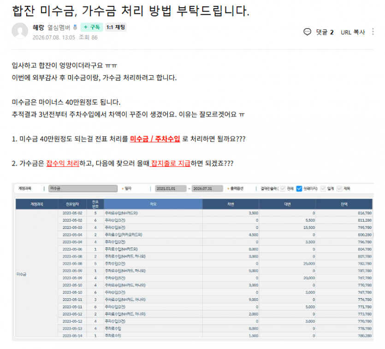The width and height of the screenshot is (385, 349).
Task: Click the post timestamp 2026.07.08. 13:05
Action: pyautogui.click(x=54, y=37)
